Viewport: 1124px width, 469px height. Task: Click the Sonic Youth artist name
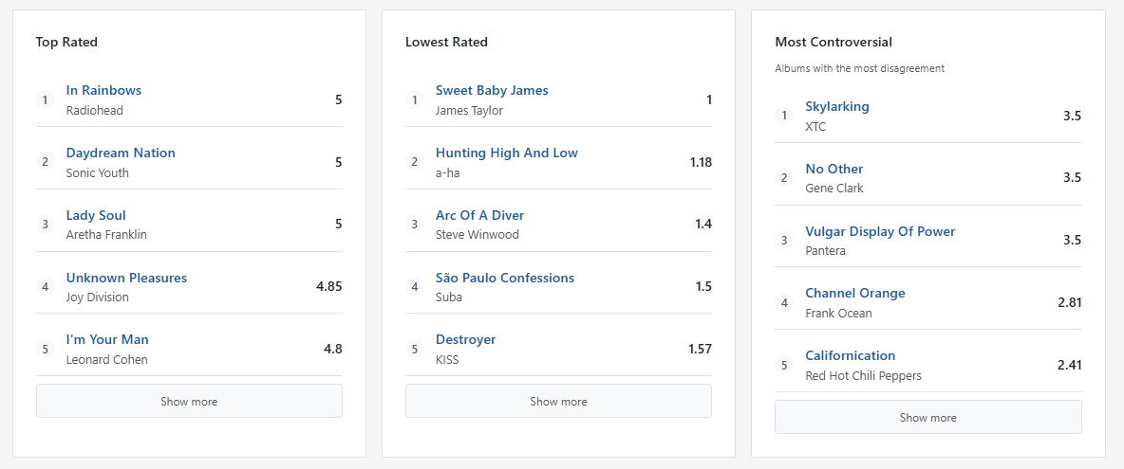point(98,173)
